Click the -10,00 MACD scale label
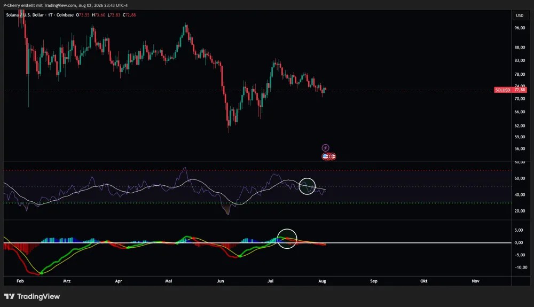This screenshot has height=307, width=534. click(x=520, y=267)
